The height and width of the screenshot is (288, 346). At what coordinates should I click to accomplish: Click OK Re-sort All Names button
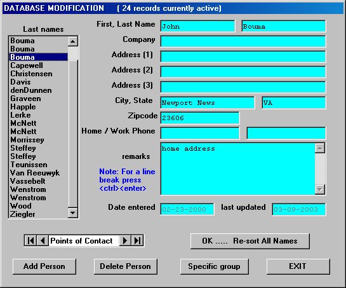click(250, 241)
